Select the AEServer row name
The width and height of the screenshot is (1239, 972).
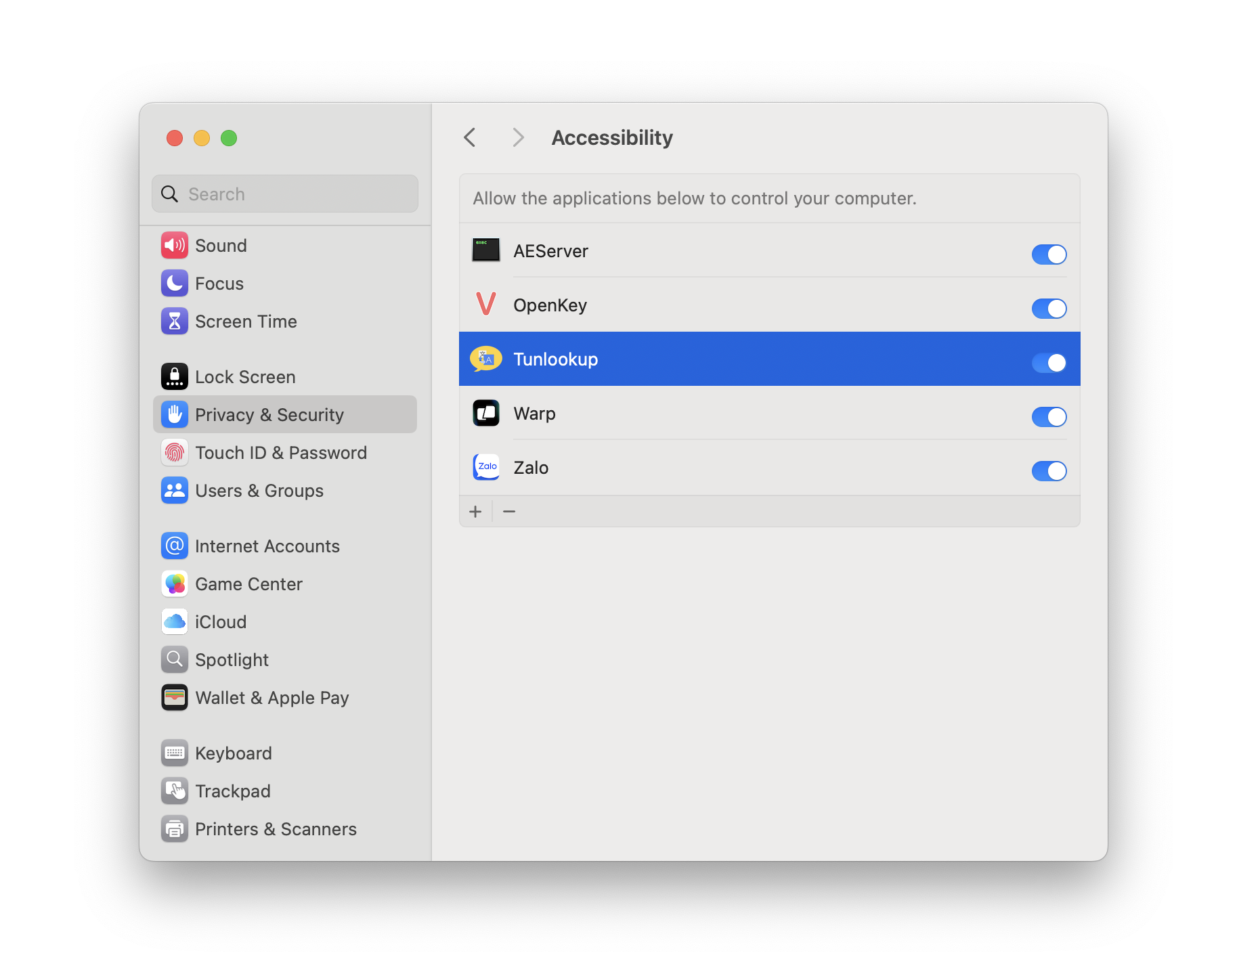tap(550, 251)
